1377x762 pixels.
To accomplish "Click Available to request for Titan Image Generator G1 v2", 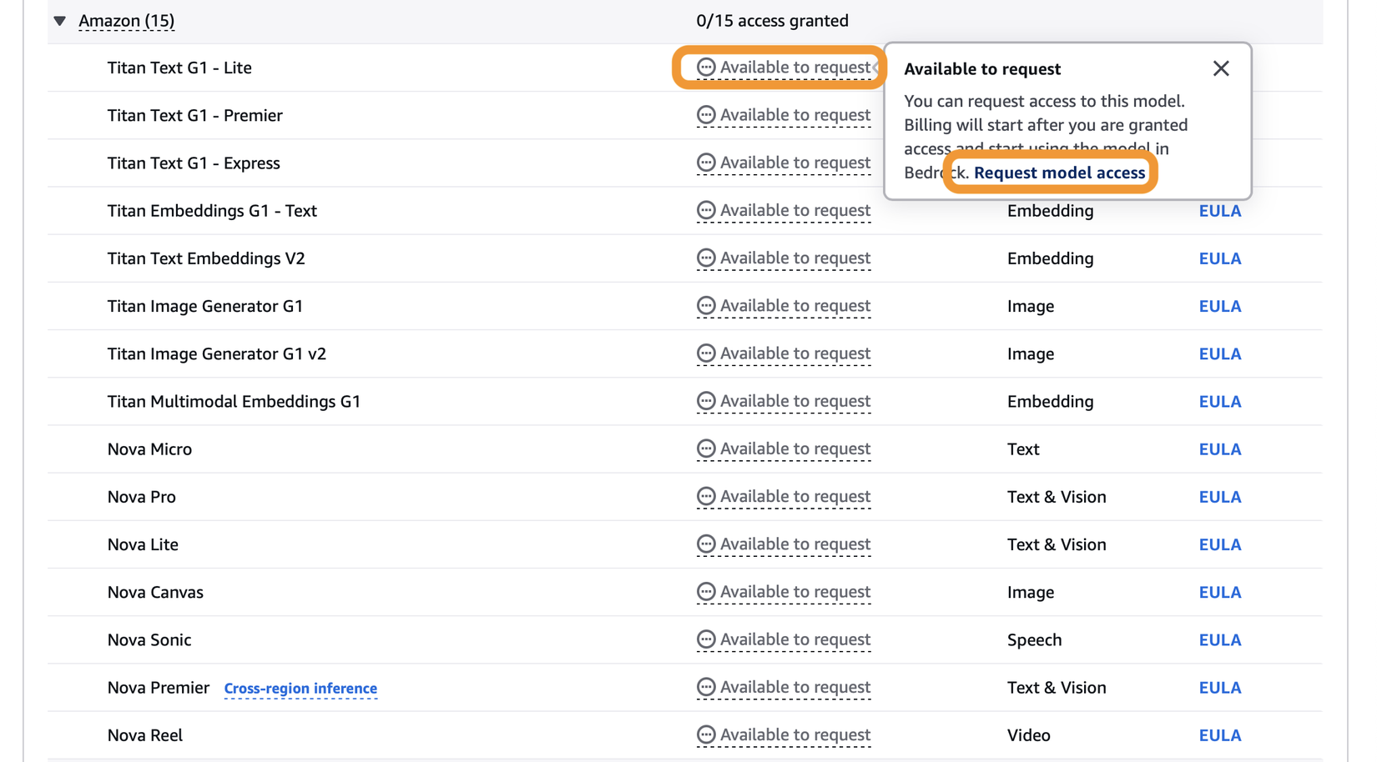I will click(794, 353).
